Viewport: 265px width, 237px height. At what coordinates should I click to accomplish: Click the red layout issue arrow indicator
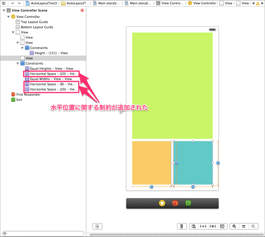(x=82, y=11)
